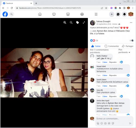Open the notifications bell
The image size is (136, 128).
(124, 14)
